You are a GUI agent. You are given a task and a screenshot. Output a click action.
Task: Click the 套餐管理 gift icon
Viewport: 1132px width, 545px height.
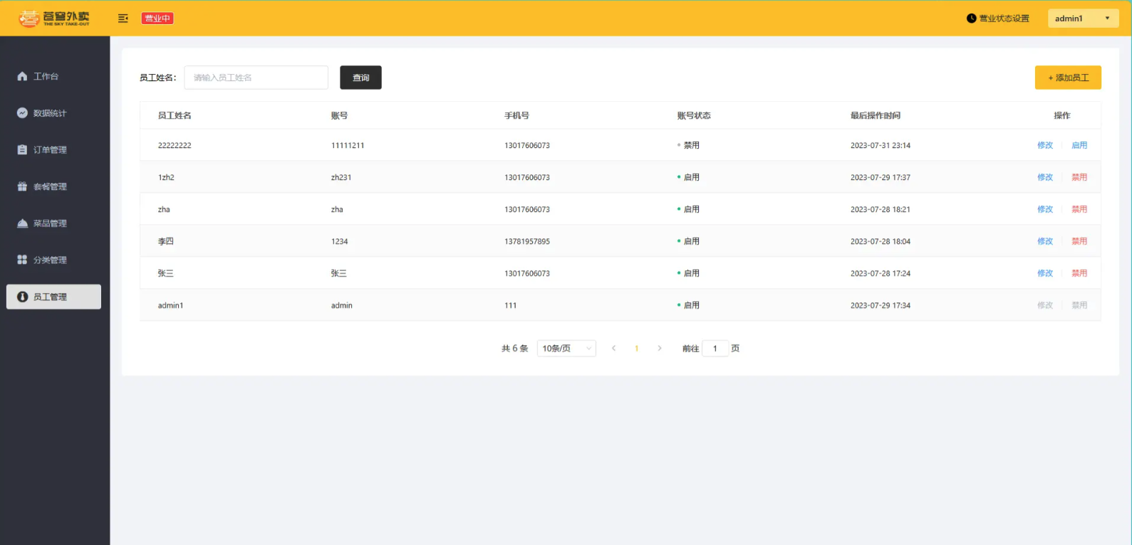[22, 186]
